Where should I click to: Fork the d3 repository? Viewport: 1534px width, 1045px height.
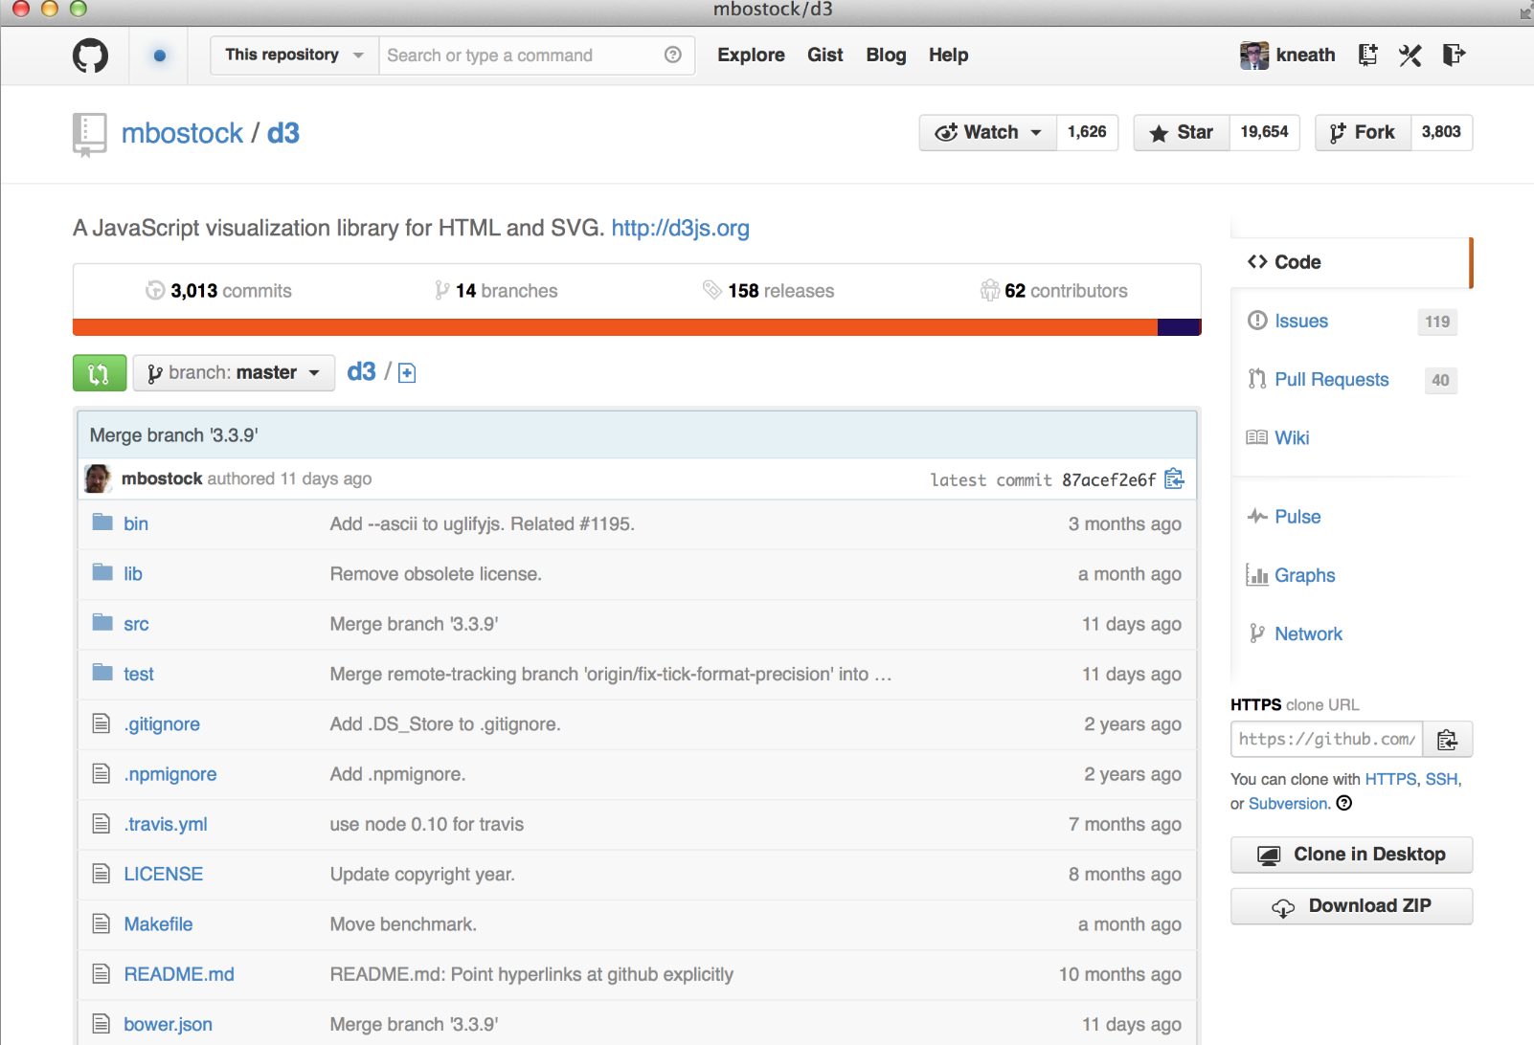click(x=1363, y=132)
